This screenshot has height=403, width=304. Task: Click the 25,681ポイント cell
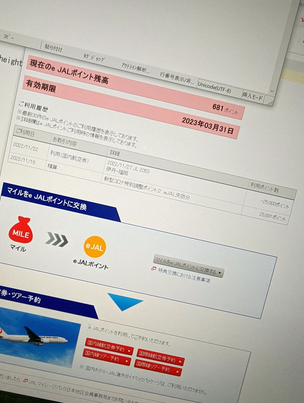tap(273, 217)
